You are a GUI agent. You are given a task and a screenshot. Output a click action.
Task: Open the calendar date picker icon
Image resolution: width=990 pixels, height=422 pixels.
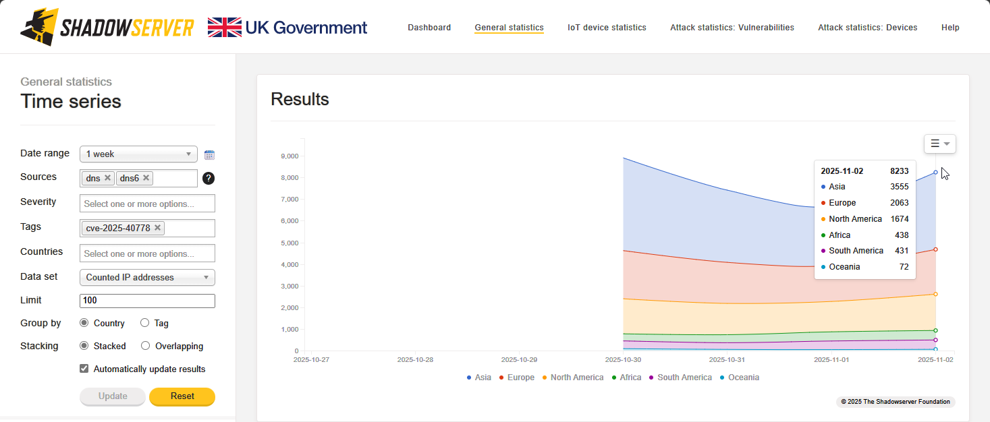tap(209, 154)
